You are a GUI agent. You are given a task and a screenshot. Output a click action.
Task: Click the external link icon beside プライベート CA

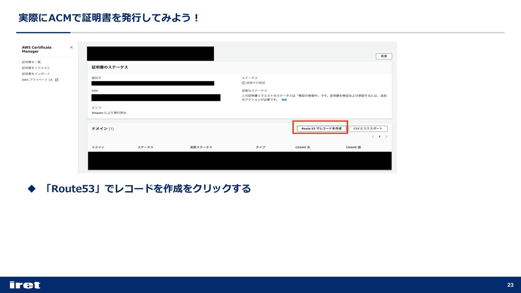[x=57, y=80]
